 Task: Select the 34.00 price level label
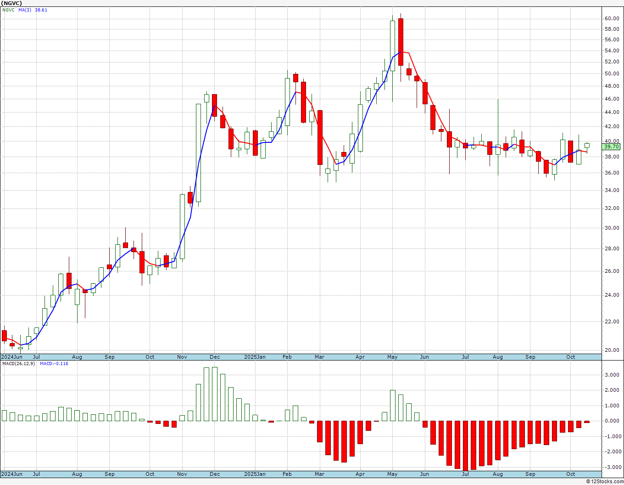[x=612, y=190]
